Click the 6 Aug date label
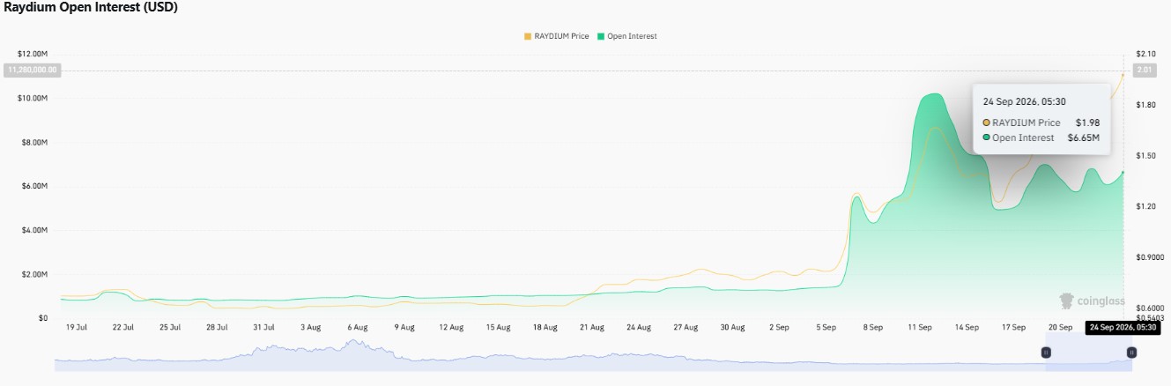The image size is (1171, 386). (x=357, y=327)
